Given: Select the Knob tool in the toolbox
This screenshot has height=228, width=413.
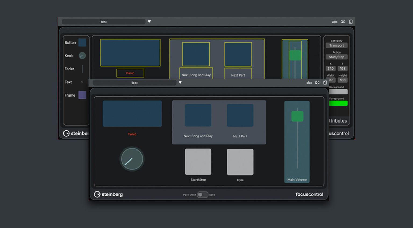Looking at the screenshot, I should [x=82, y=55].
